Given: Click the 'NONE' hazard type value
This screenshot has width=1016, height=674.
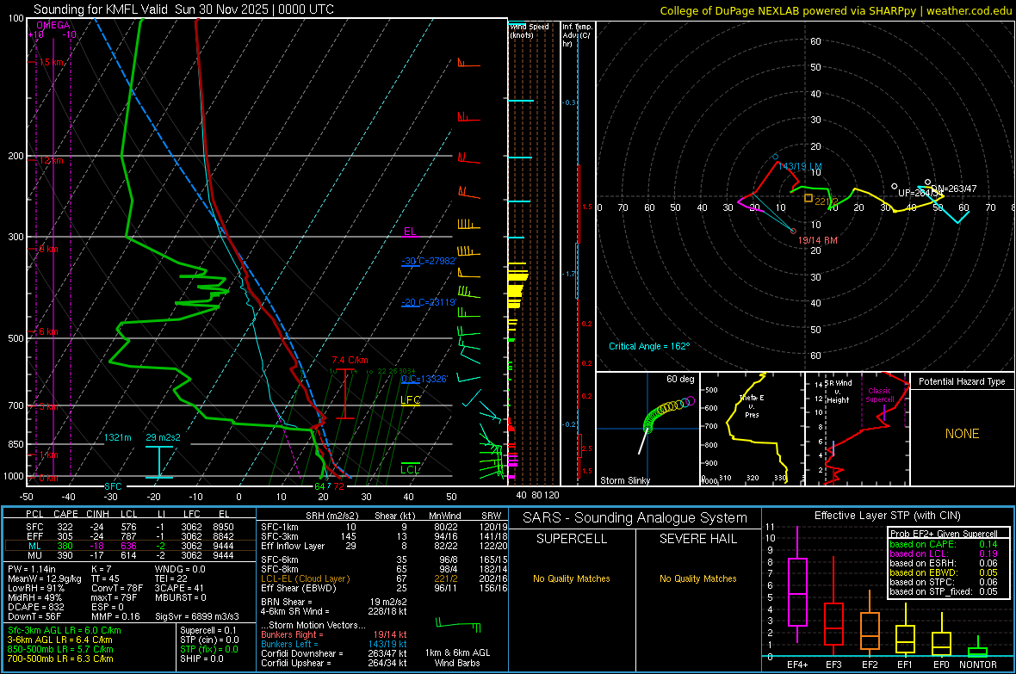Looking at the screenshot, I should (x=962, y=434).
